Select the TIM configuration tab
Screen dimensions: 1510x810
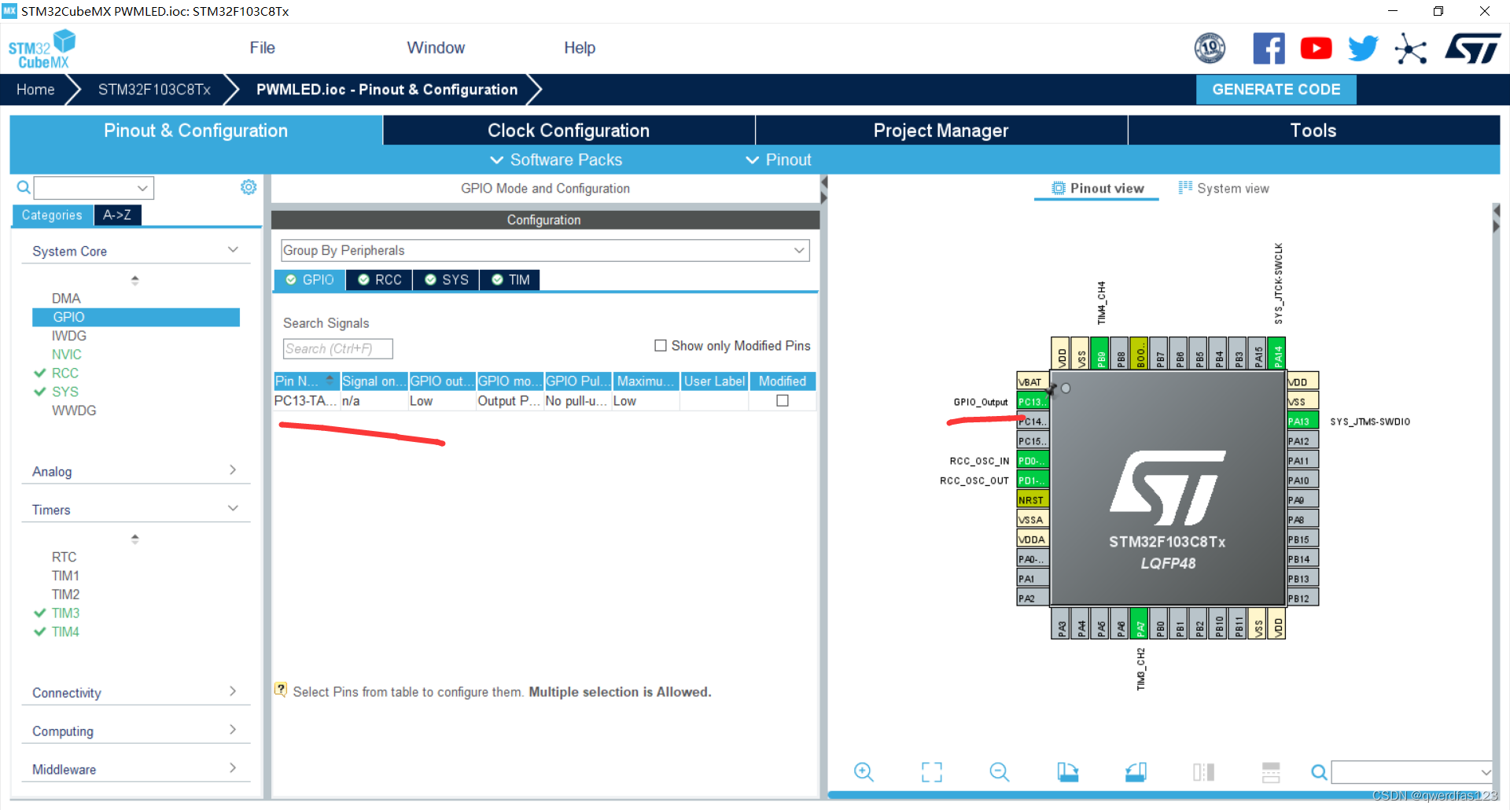[x=510, y=280]
